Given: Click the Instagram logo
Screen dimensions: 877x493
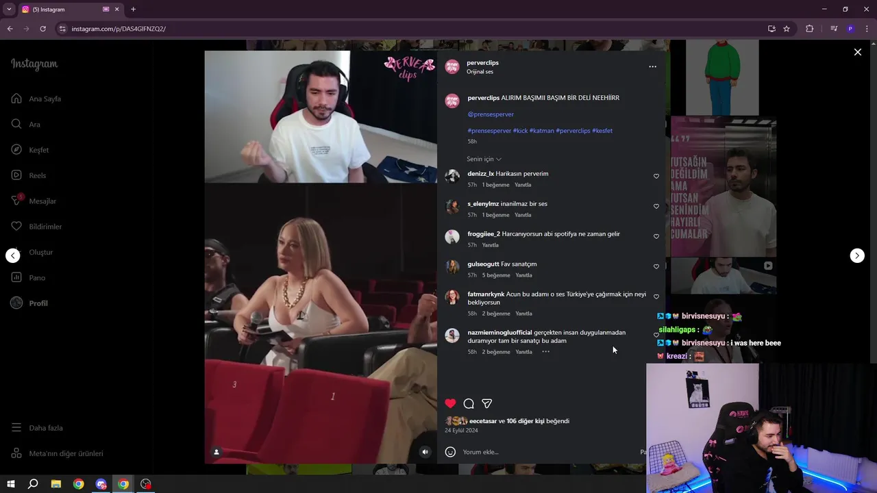Looking at the screenshot, I should tap(34, 64).
